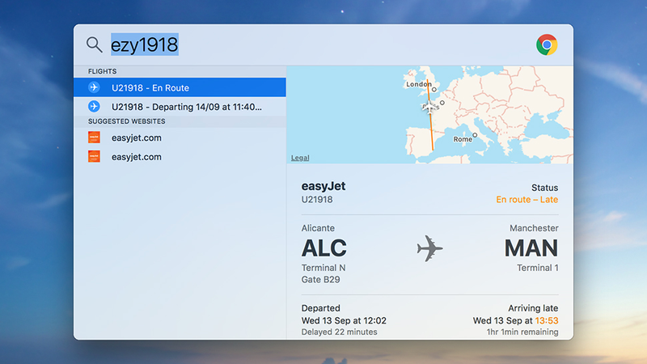
Task: Click the Legal link on the map
Action: click(x=300, y=158)
